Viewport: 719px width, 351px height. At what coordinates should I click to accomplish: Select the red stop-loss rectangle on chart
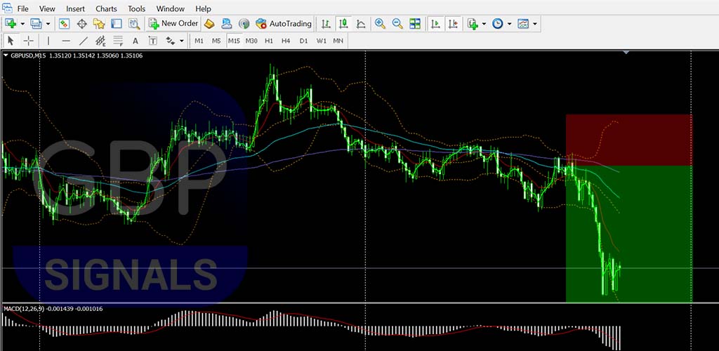628,140
